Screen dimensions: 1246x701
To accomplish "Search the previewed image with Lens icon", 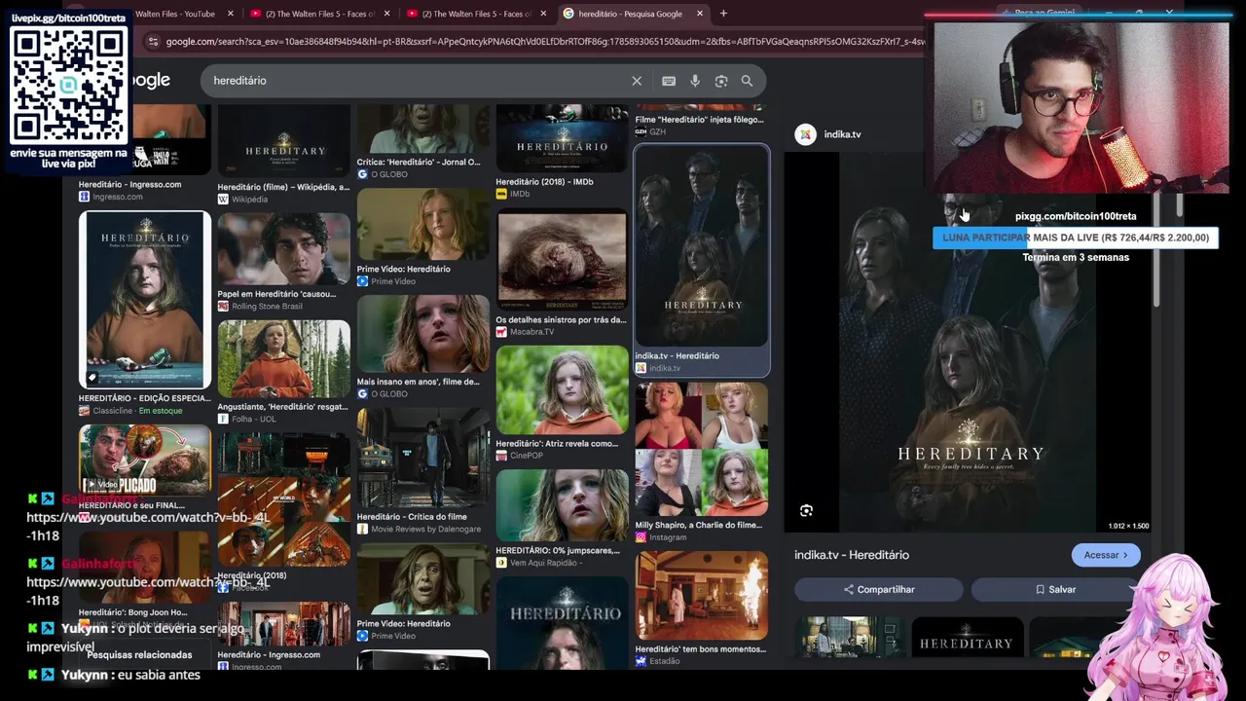I will [x=806, y=510].
